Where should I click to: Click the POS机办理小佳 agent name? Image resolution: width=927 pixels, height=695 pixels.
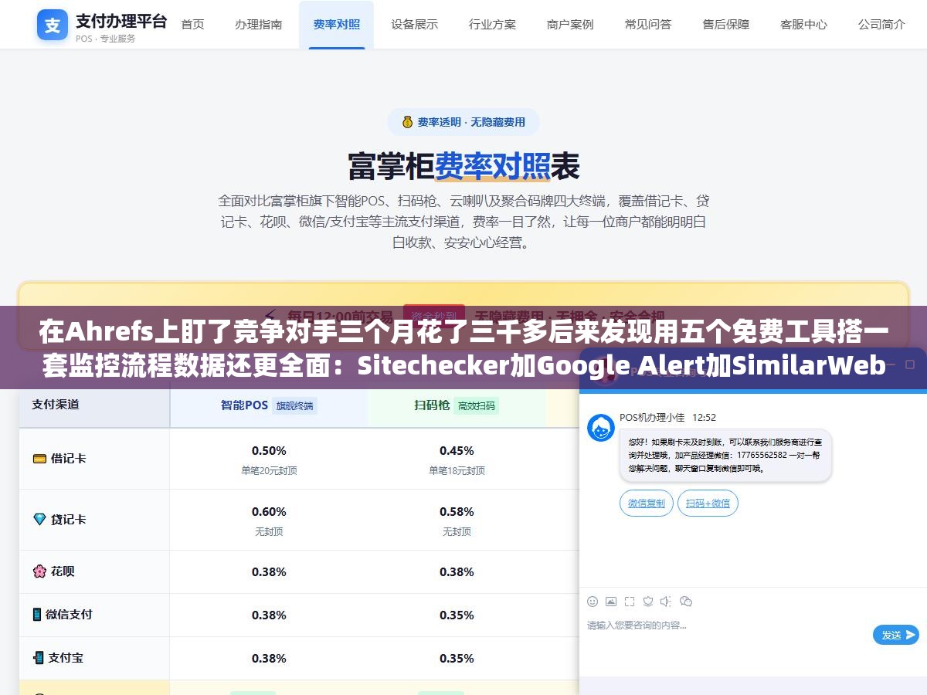click(652, 417)
